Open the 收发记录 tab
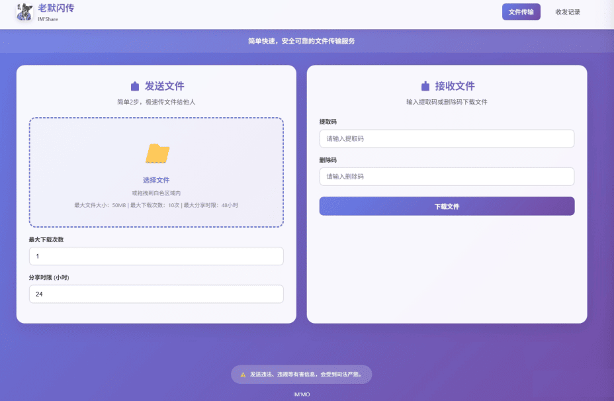This screenshot has width=614, height=401. tap(567, 12)
